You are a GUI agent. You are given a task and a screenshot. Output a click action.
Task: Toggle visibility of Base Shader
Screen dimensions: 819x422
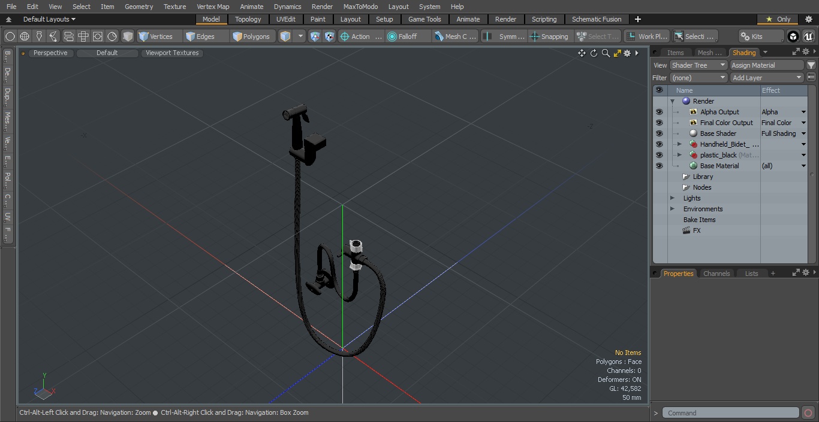660,133
